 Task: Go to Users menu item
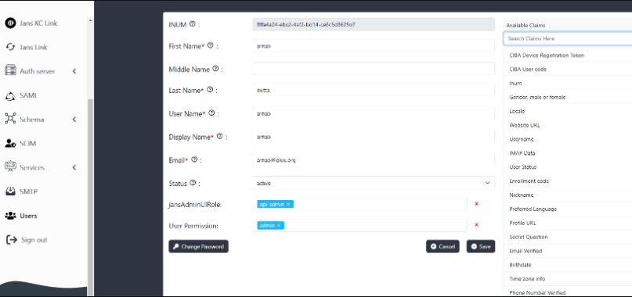pos(28,216)
